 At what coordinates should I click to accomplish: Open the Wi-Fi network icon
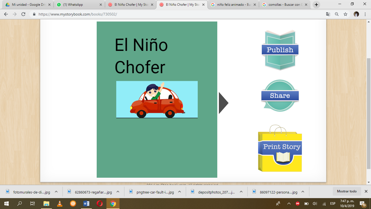click(x=324, y=204)
